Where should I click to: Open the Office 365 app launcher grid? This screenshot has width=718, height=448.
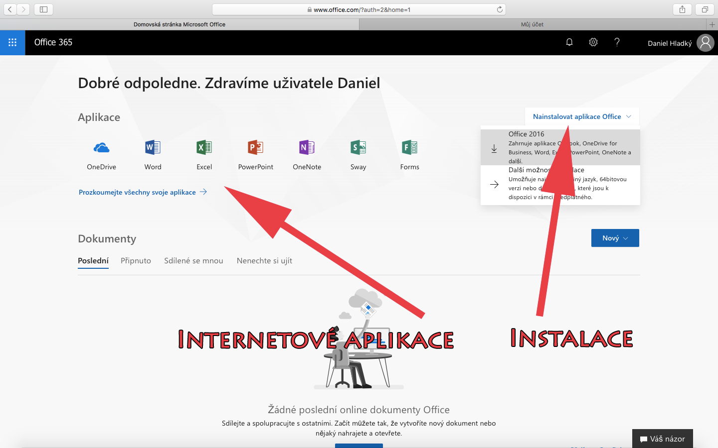coord(12,43)
